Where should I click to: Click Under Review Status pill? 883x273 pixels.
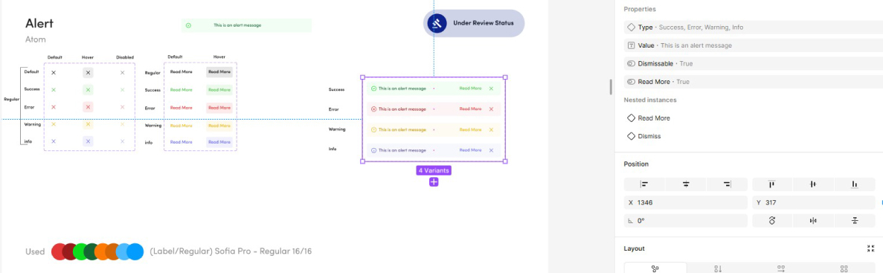pyautogui.click(x=474, y=24)
